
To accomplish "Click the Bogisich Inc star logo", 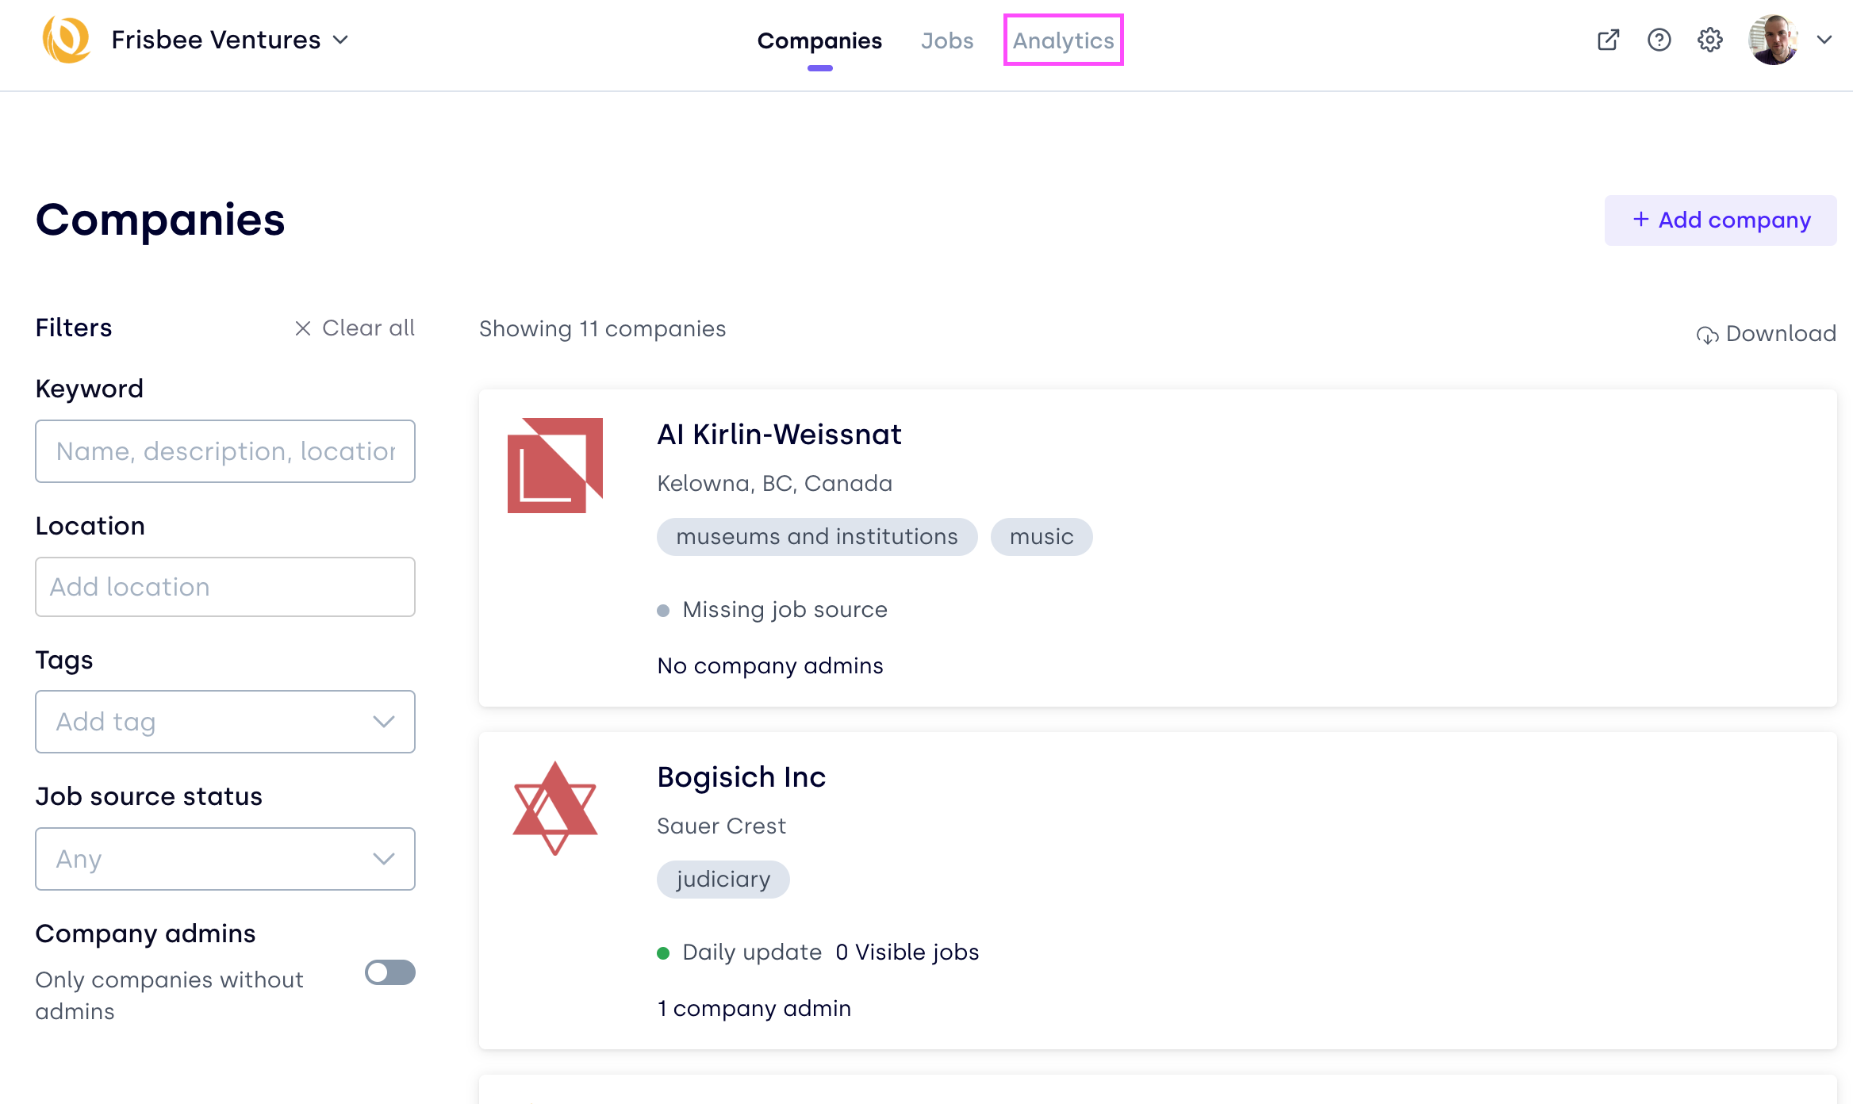I will pos(554,808).
